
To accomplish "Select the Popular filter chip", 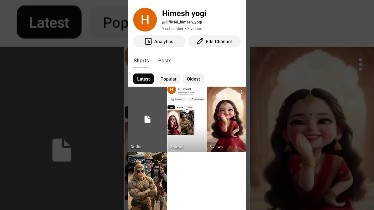I will pyautogui.click(x=168, y=79).
